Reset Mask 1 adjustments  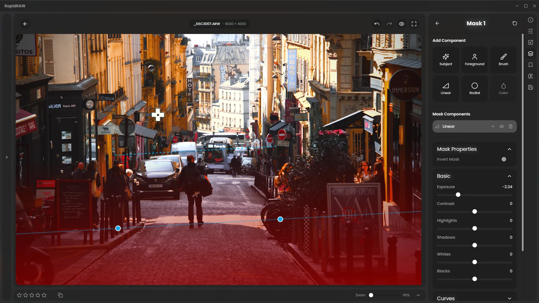pos(514,23)
